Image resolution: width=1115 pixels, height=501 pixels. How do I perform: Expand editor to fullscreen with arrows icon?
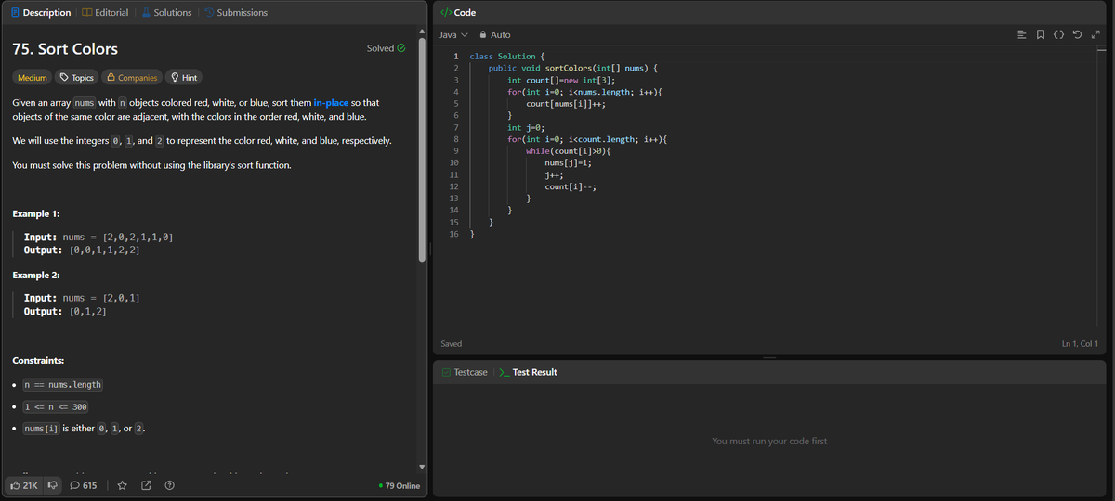click(x=1097, y=34)
